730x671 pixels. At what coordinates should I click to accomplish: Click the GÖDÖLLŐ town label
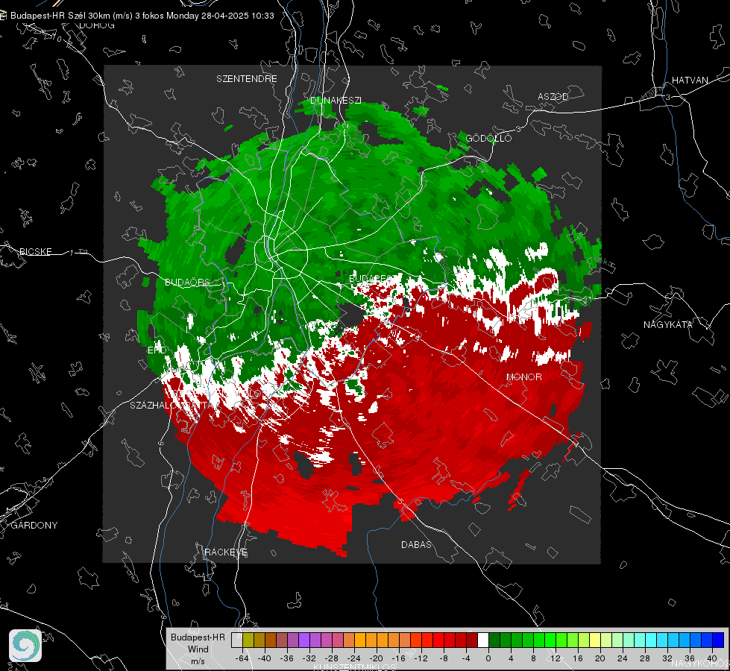[x=488, y=138]
